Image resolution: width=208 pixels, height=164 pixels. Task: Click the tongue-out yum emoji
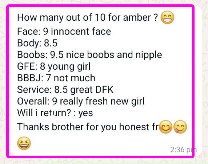(x=180, y=127)
